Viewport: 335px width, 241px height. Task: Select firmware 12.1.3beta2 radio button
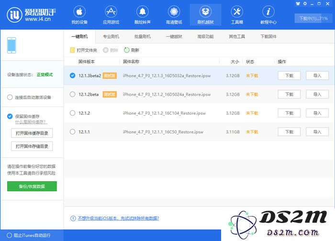pos(72,76)
